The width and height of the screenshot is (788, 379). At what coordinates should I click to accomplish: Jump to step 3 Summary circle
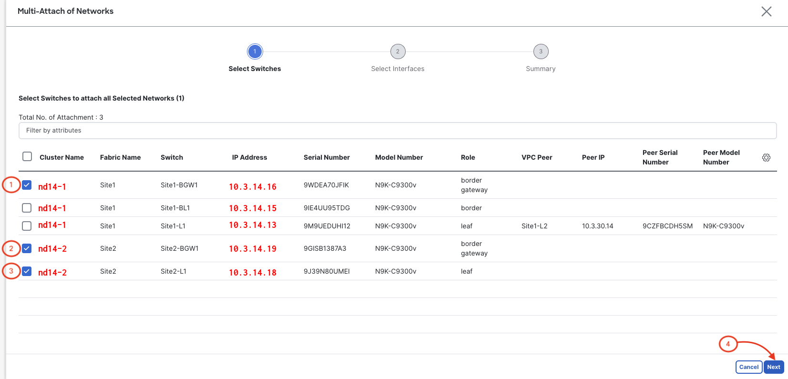[x=541, y=51]
